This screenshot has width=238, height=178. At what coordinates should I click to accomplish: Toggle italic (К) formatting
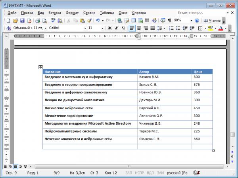(116, 28)
